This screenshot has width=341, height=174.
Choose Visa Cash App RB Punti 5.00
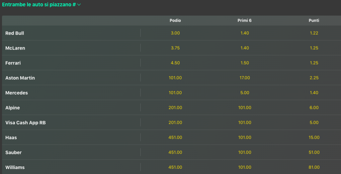point(314,122)
